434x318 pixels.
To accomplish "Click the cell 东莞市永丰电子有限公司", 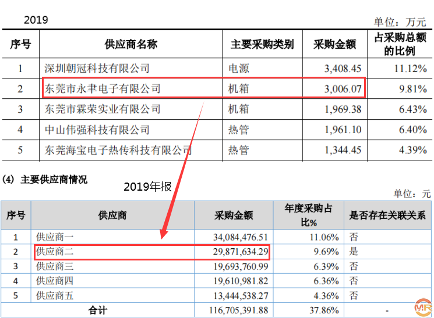I will pyautogui.click(x=103, y=89).
